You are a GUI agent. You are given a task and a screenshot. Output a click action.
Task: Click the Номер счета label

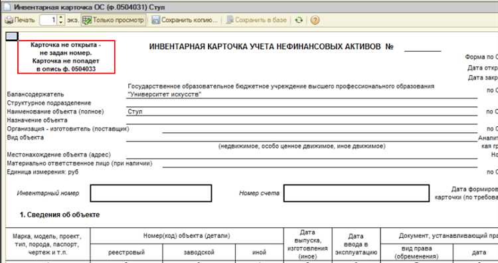pyautogui.click(x=259, y=193)
